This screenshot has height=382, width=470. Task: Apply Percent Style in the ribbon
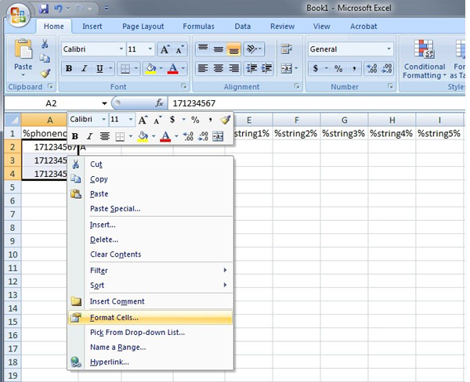[x=338, y=69]
